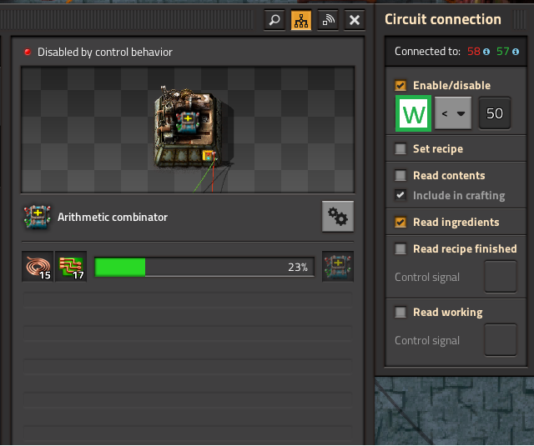Toggle the circuit network connection icon
534x446 pixels.
point(301,20)
